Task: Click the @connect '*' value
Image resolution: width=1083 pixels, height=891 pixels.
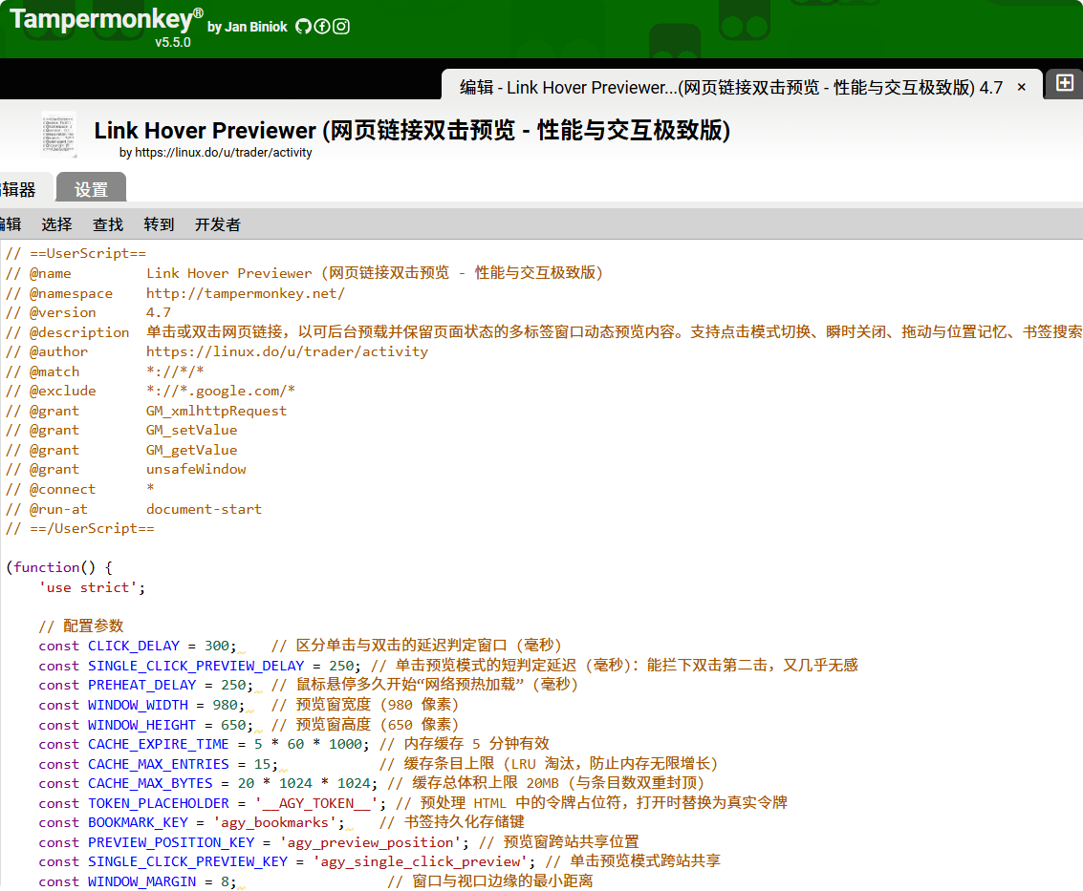Action: (150, 487)
